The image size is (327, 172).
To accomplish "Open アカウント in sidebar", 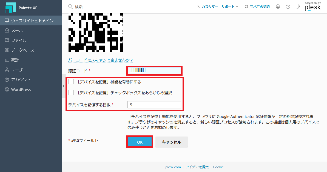I will 31,79.
